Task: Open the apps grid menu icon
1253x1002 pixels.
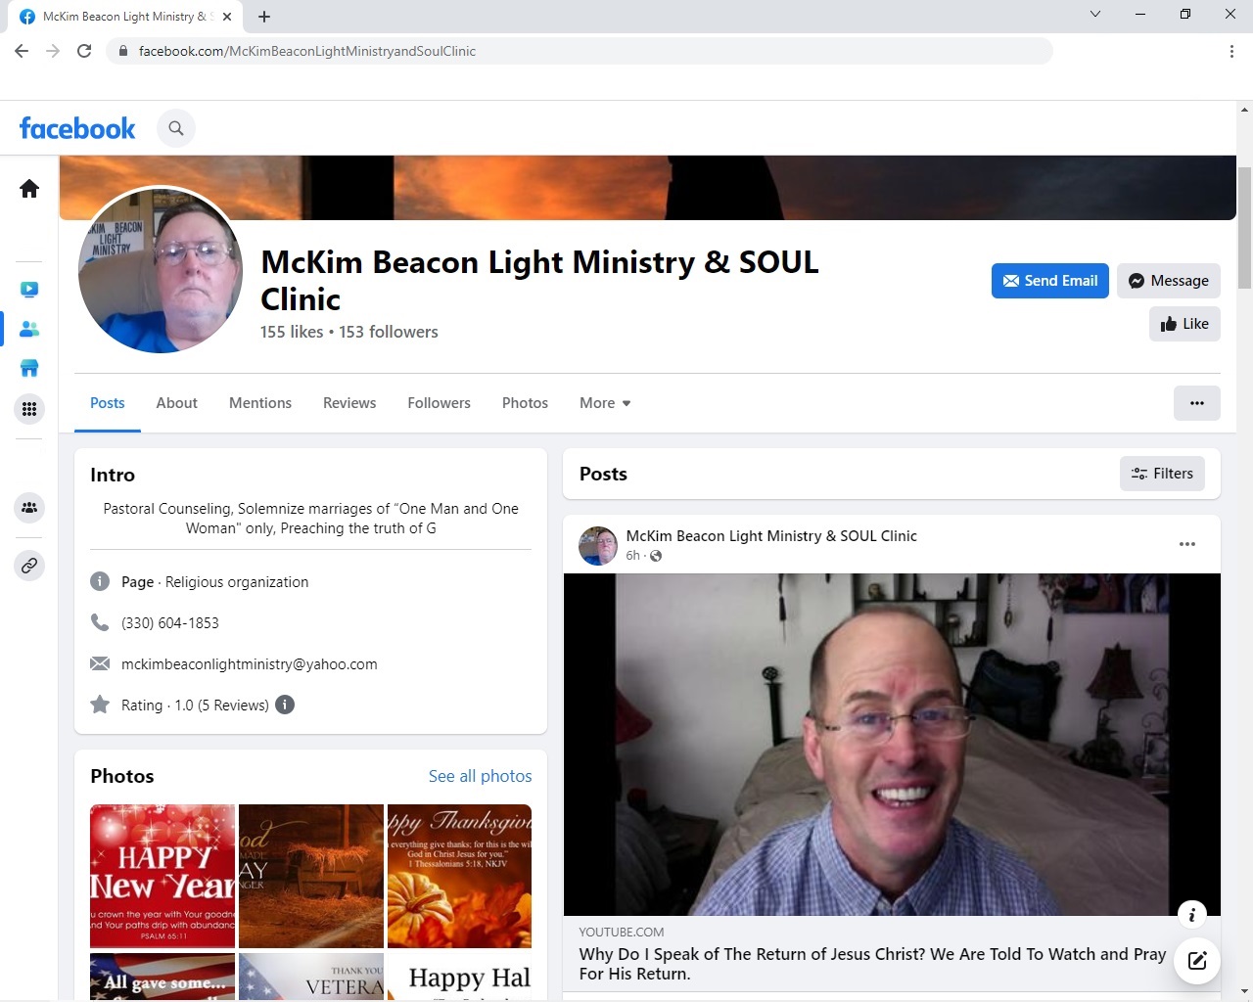Action: pyautogui.click(x=29, y=409)
